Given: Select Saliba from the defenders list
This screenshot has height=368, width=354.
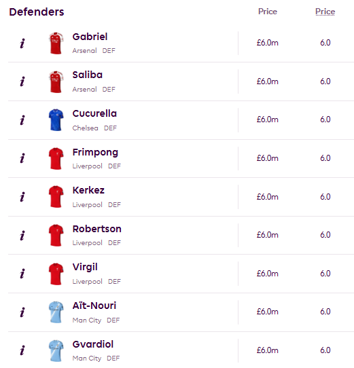Looking at the screenshot, I should pos(88,75).
